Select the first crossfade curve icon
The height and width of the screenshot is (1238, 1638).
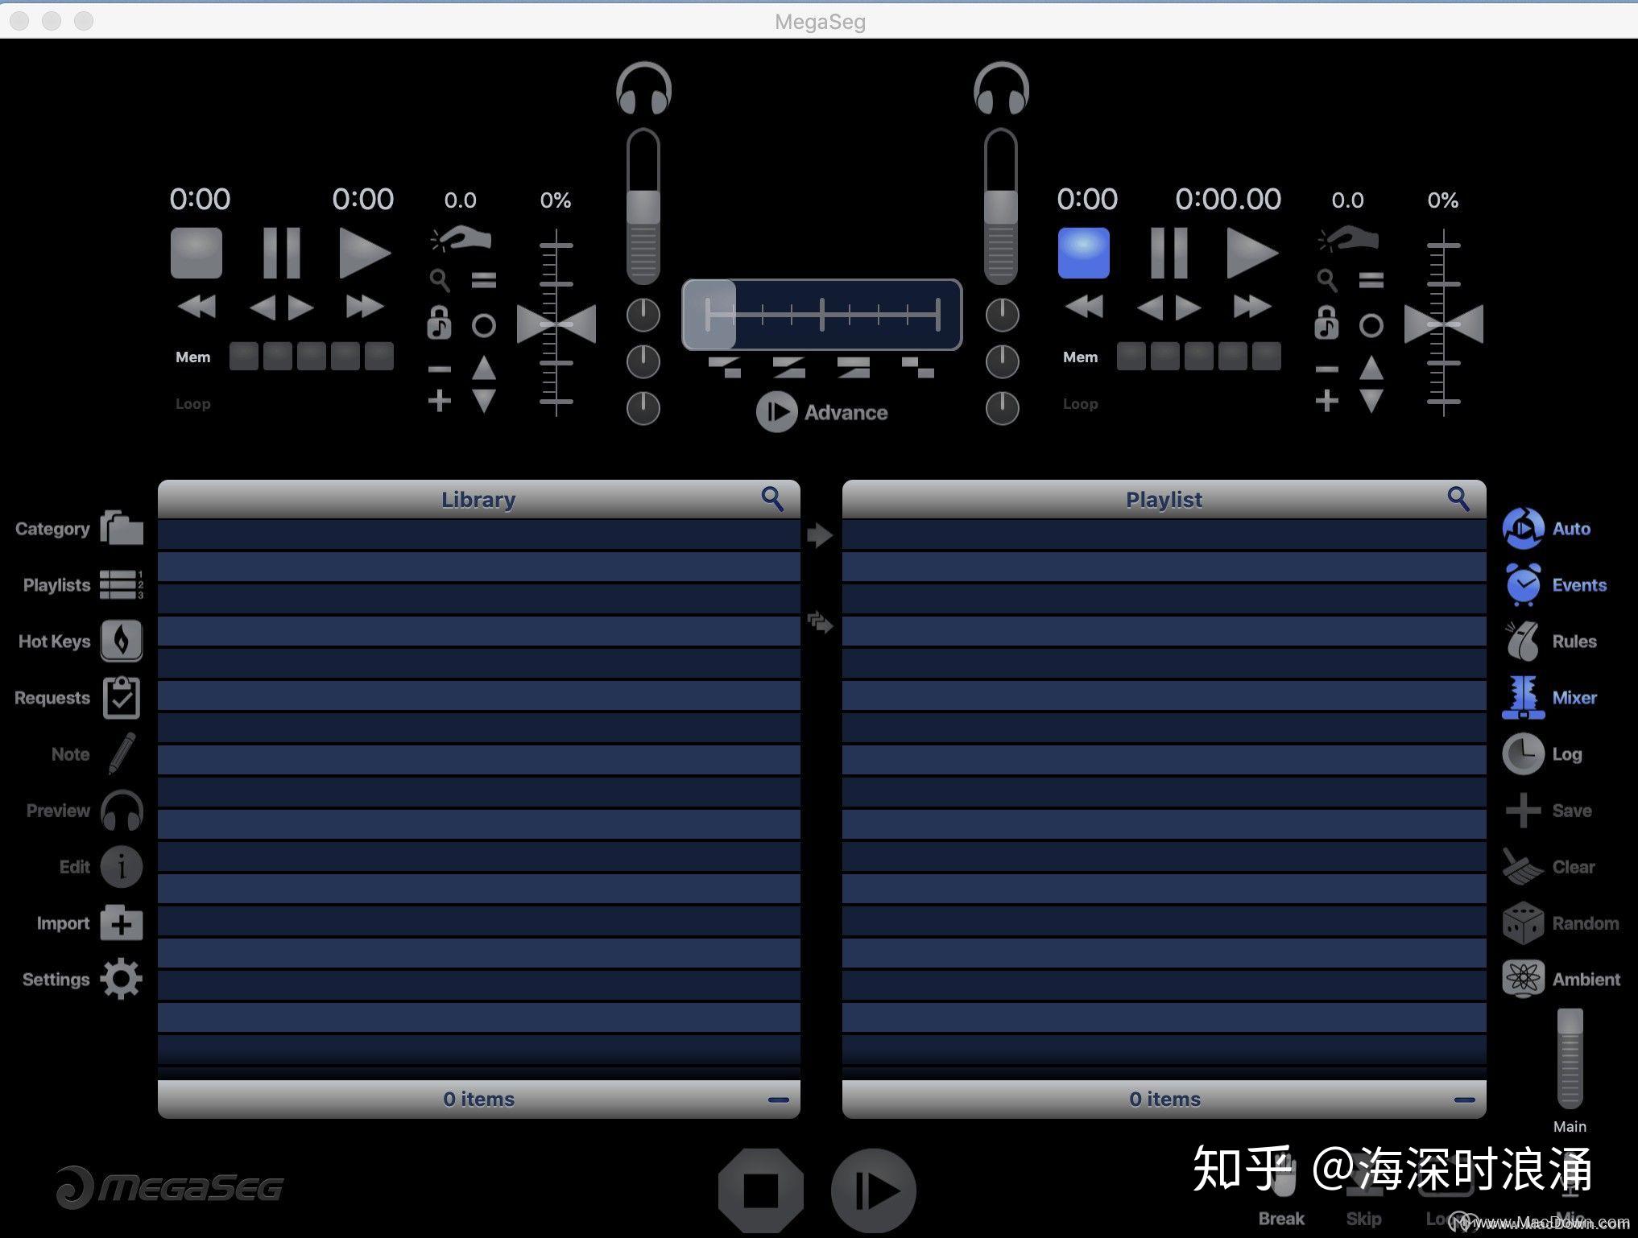click(725, 368)
